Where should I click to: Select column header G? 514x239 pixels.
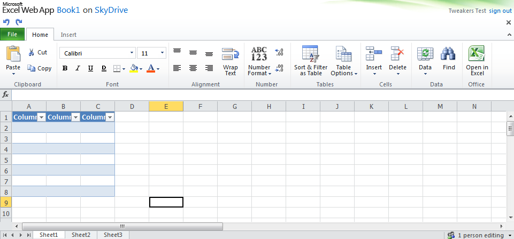point(234,106)
